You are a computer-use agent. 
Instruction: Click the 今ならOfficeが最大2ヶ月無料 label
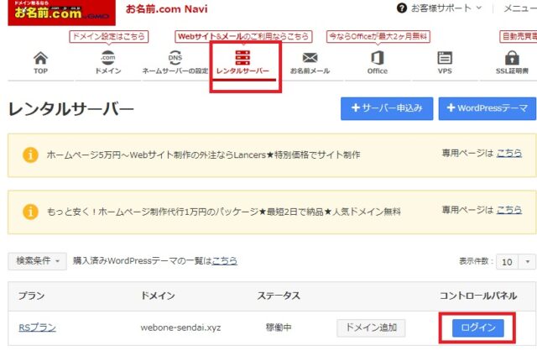point(378,36)
